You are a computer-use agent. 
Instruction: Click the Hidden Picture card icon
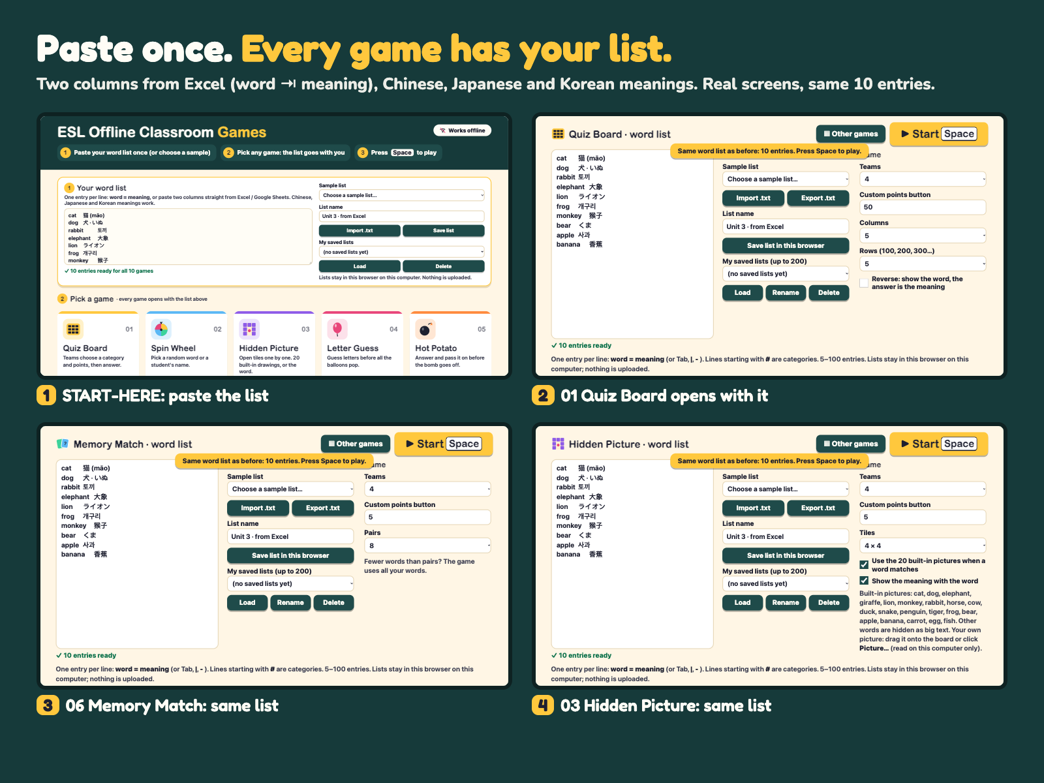[x=249, y=330]
